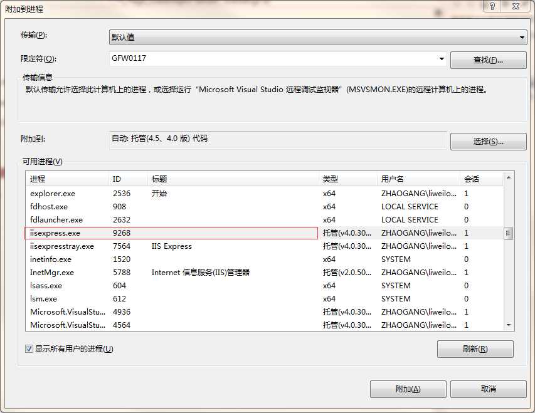
Task: Click the 会话 column header
Action: (482, 179)
